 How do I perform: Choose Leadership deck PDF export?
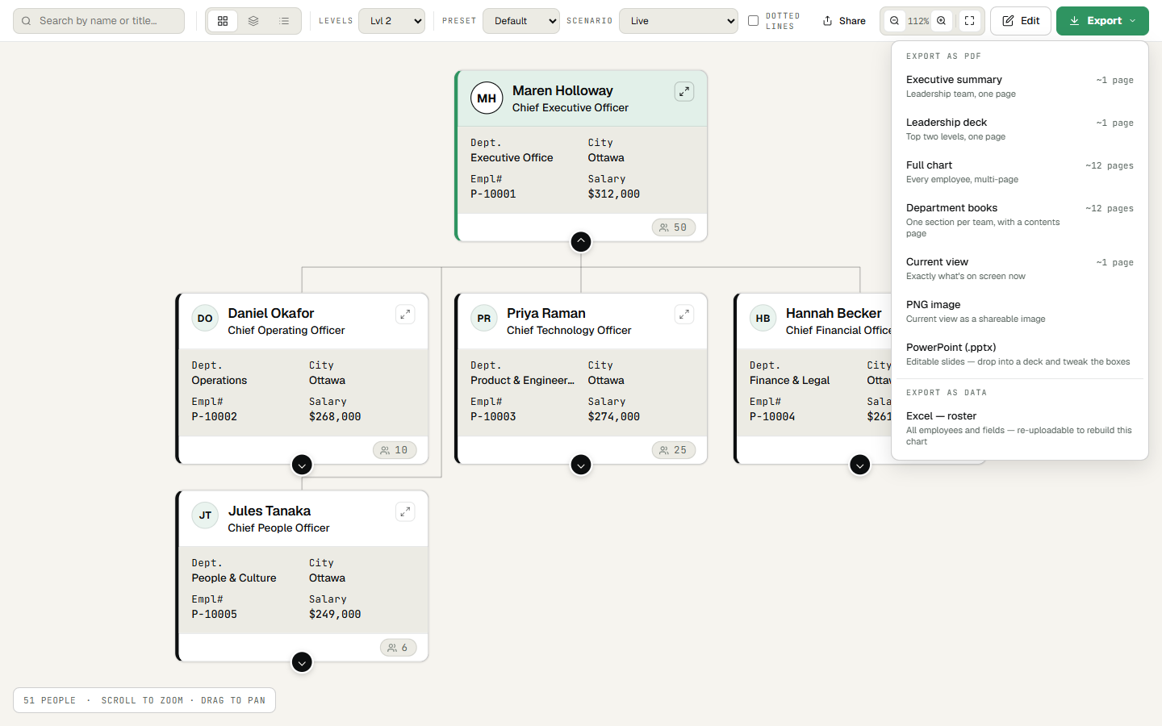coord(1020,129)
